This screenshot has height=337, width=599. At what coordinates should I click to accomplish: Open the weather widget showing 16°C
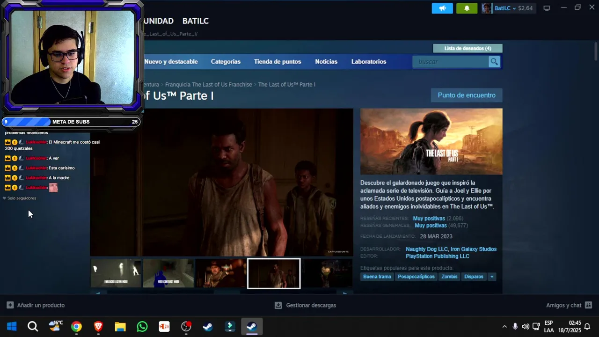(x=55, y=326)
